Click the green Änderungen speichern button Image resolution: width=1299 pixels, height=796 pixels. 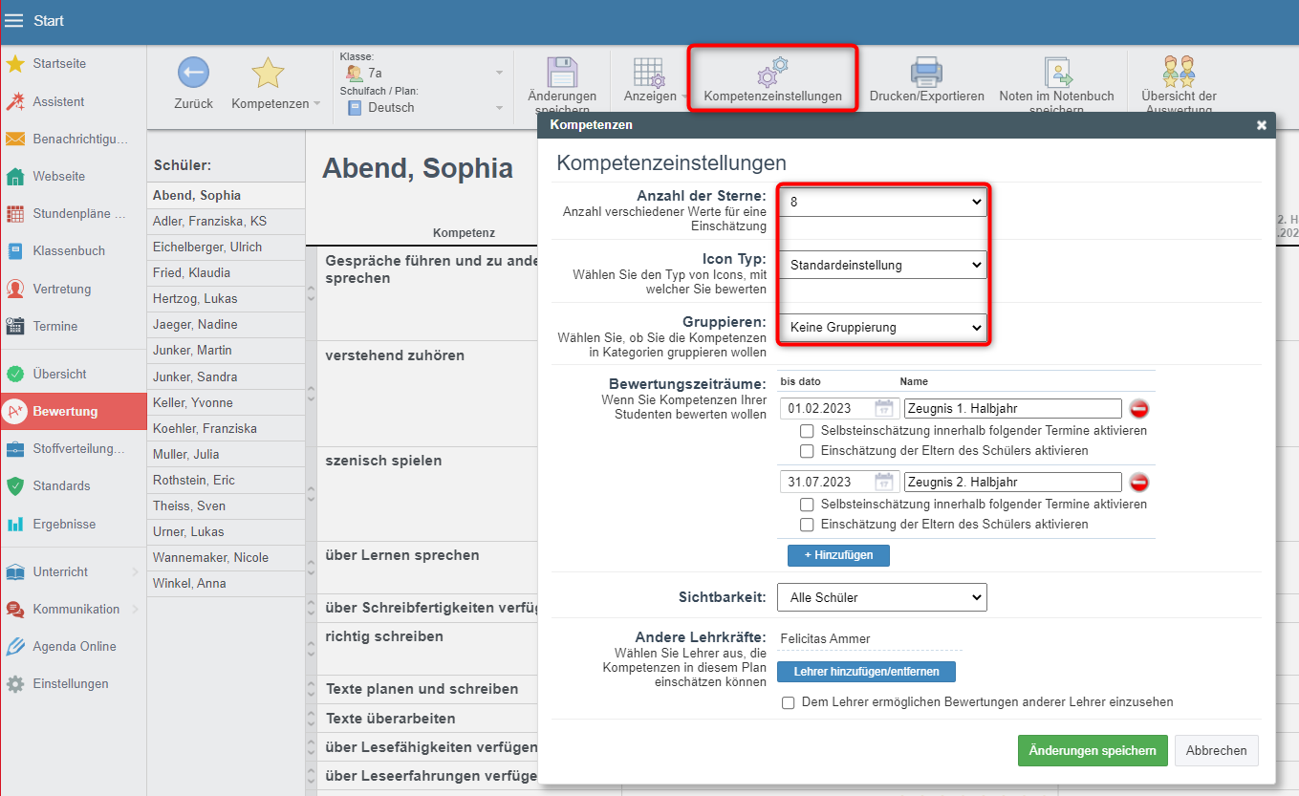[x=1093, y=750]
